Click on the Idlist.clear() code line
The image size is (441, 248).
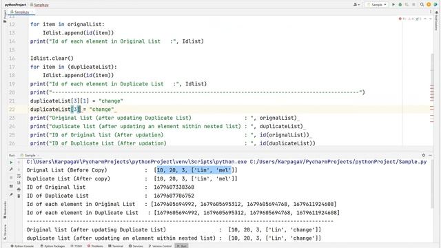pyautogui.click(x=52, y=59)
